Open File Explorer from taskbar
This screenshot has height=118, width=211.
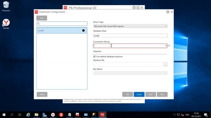pyautogui.click(x=37, y=115)
